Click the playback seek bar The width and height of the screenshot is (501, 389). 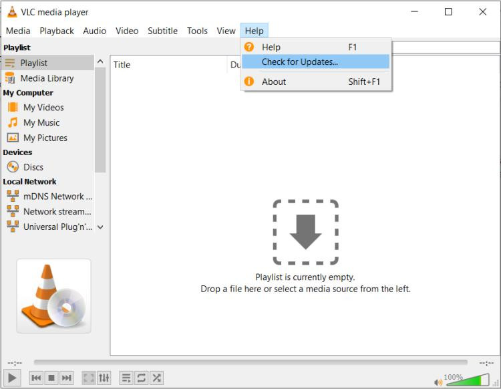251,362
